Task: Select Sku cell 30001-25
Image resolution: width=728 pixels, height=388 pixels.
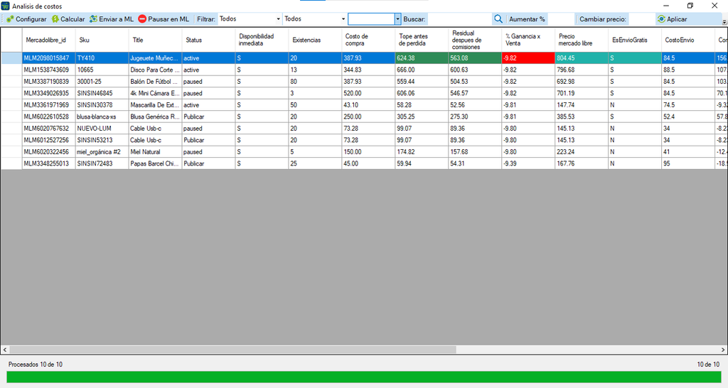Action: [x=102, y=81]
